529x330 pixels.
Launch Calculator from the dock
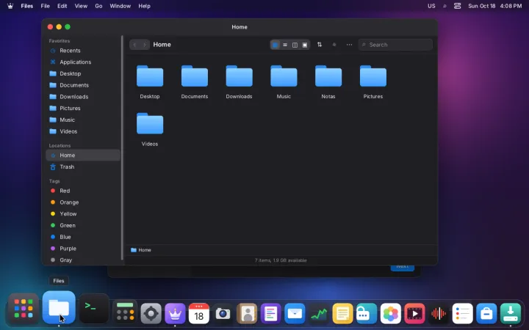pyautogui.click(x=125, y=312)
